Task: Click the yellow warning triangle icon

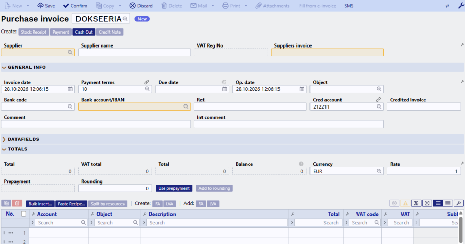Action: [405, 203]
